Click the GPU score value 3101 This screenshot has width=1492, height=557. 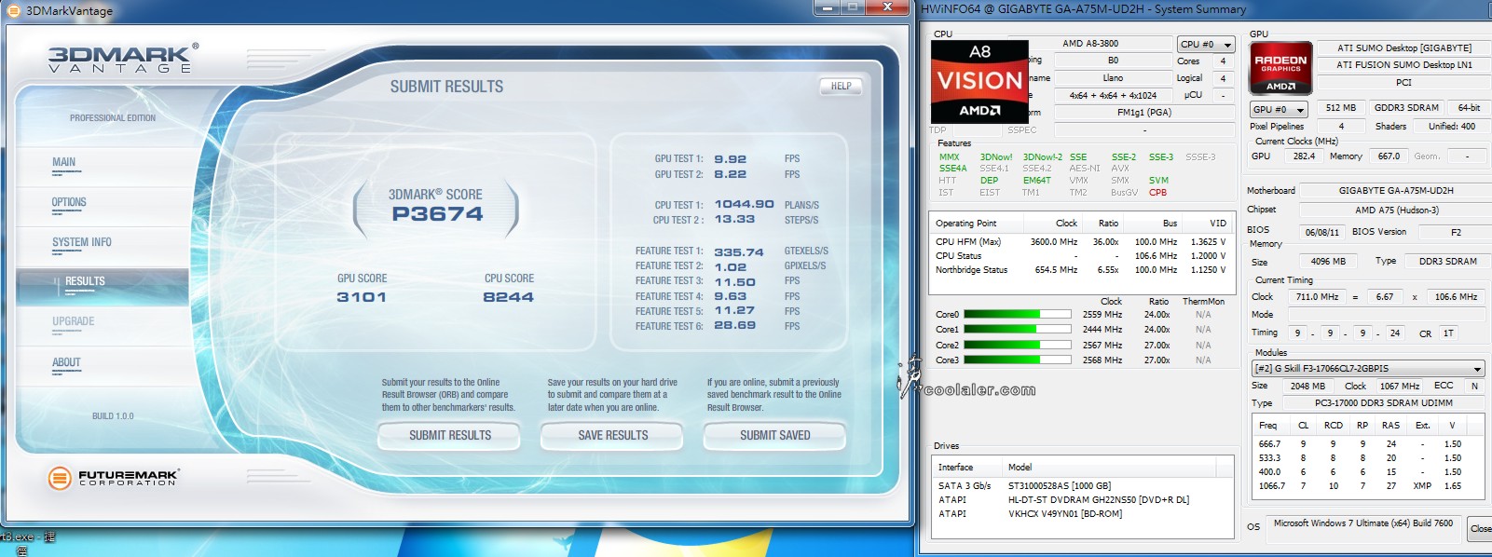click(362, 297)
